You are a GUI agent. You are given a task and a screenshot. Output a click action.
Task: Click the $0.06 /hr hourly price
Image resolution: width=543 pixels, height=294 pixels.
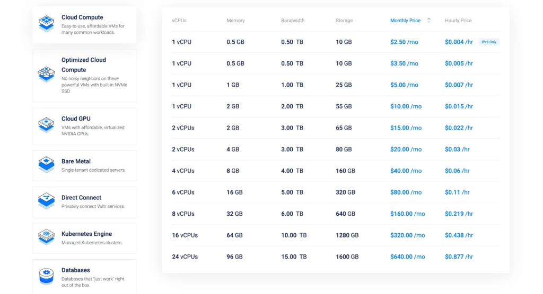457,171
